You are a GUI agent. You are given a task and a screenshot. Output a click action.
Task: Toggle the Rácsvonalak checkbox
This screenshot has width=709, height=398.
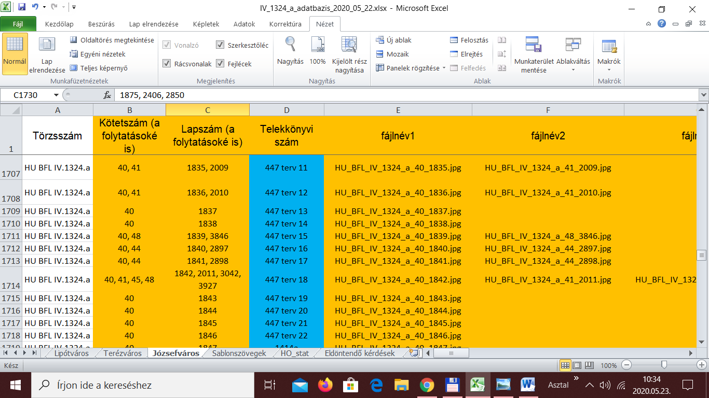167,64
